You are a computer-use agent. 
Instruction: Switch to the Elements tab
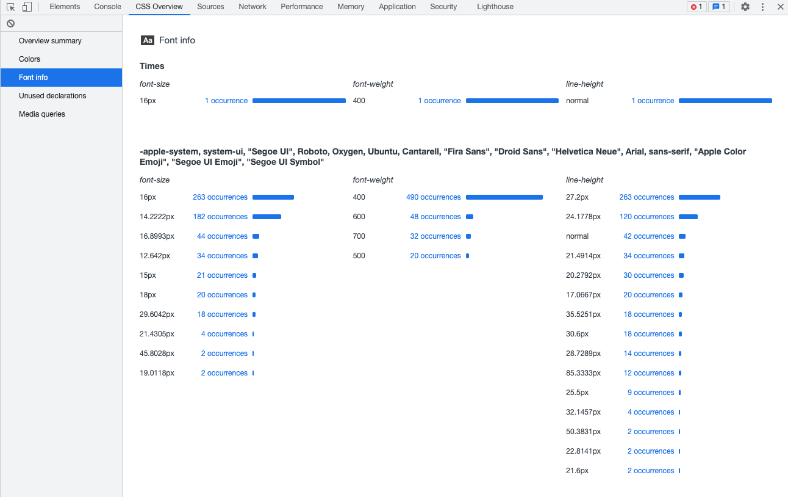(x=64, y=7)
